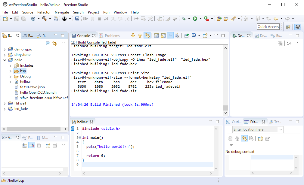Click the Pin Console icon

[187, 36]
